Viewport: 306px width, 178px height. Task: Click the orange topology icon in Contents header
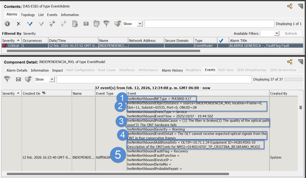[290, 6]
